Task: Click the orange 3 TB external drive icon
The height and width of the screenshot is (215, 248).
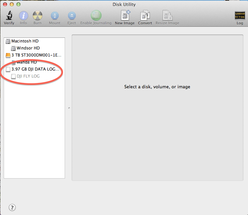Action: (8, 55)
